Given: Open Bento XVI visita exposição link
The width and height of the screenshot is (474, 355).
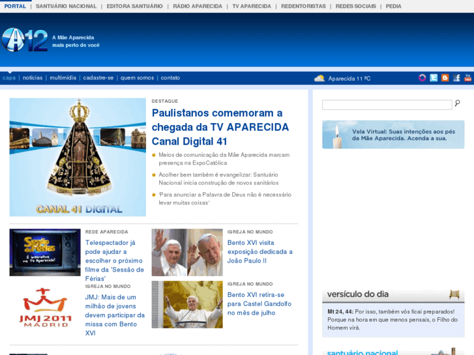Looking at the screenshot, I should click(x=260, y=251).
